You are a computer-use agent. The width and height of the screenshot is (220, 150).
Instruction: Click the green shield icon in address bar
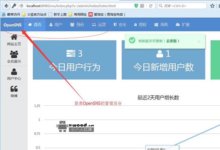tap(136, 6)
